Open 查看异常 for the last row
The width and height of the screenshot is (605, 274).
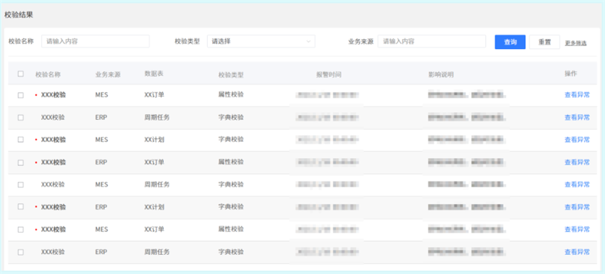[x=577, y=252]
